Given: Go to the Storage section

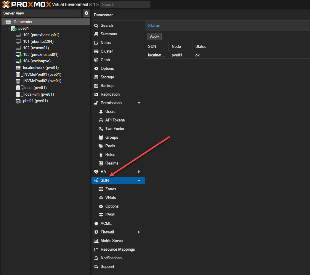Looking at the screenshot, I should tap(107, 77).
